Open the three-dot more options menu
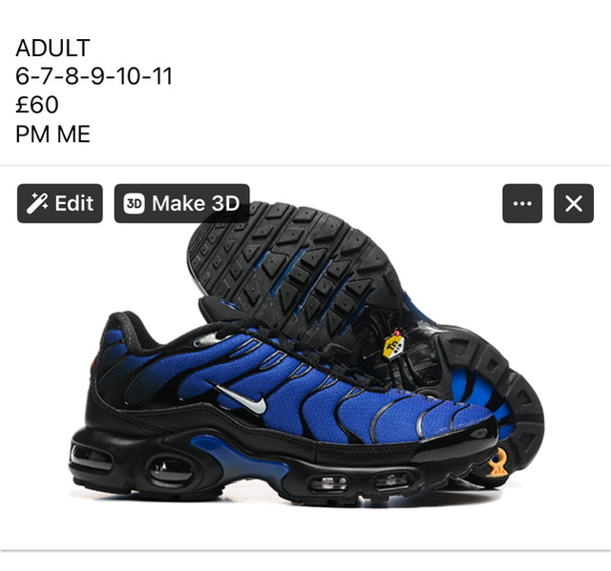Image resolution: width=611 pixels, height=571 pixels. click(522, 203)
